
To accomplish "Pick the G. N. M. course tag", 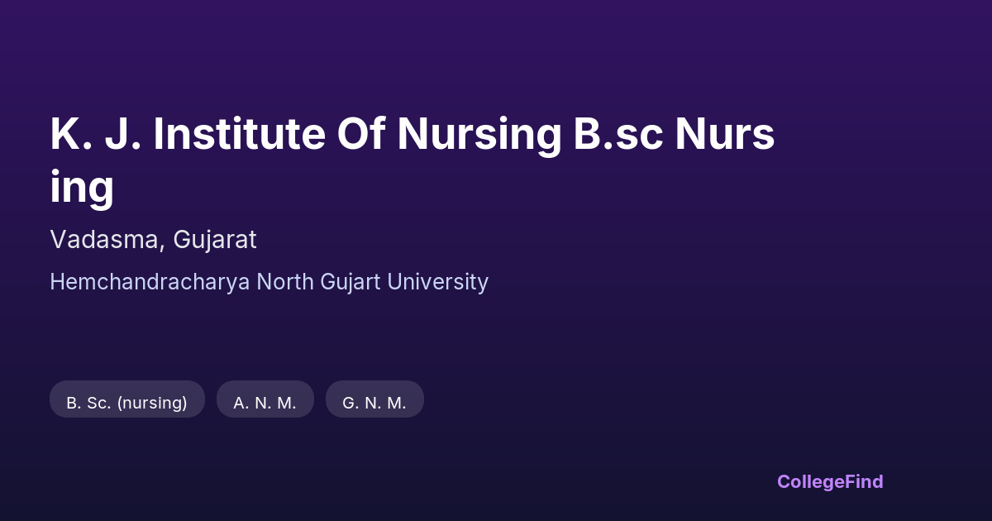I will 374,403.
